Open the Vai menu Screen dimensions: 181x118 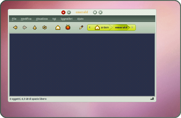click(54, 19)
